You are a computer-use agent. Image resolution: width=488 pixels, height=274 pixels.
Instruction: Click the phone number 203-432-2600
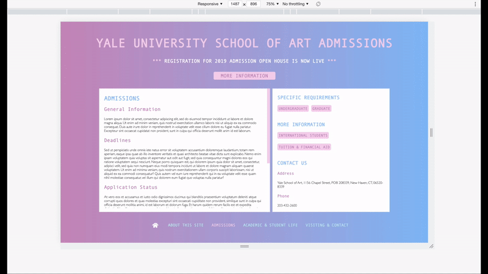(287, 205)
